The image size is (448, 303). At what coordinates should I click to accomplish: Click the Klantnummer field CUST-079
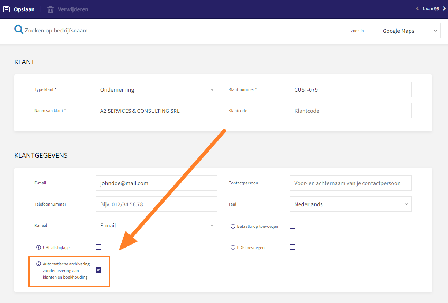tap(350, 89)
